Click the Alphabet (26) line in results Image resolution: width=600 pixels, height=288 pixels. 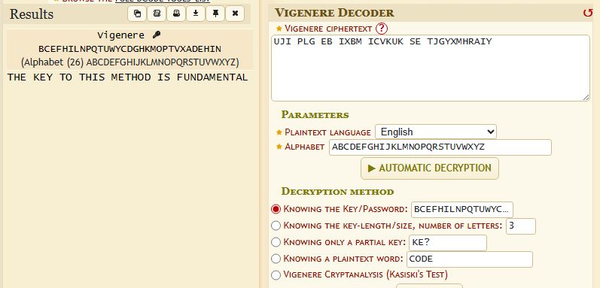tap(129, 62)
